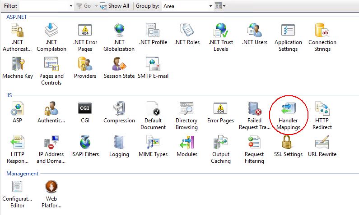Open the Authentication feature
The image size is (359, 215).
click(51, 112)
